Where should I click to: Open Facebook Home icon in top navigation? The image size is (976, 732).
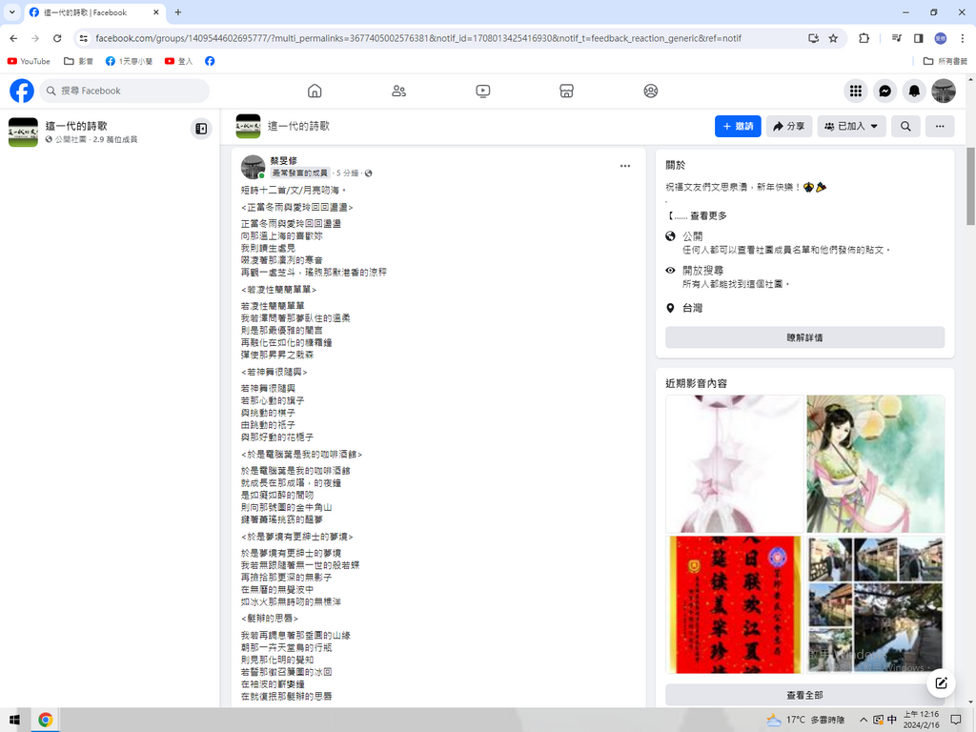coord(315,91)
